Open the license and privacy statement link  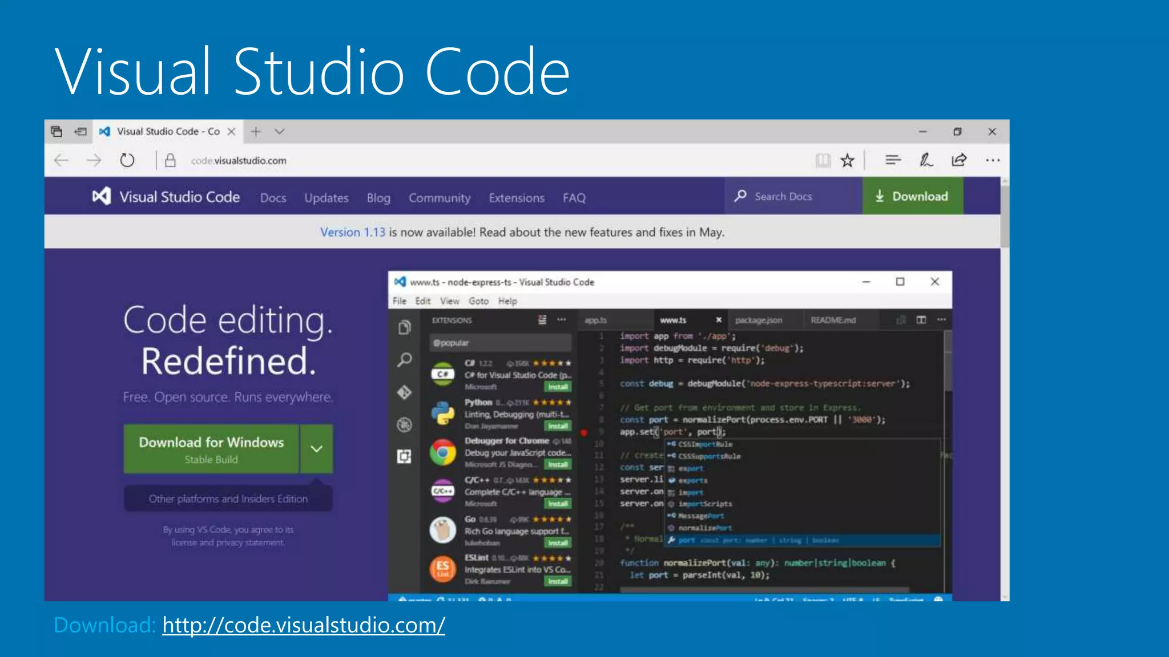pos(228,542)
